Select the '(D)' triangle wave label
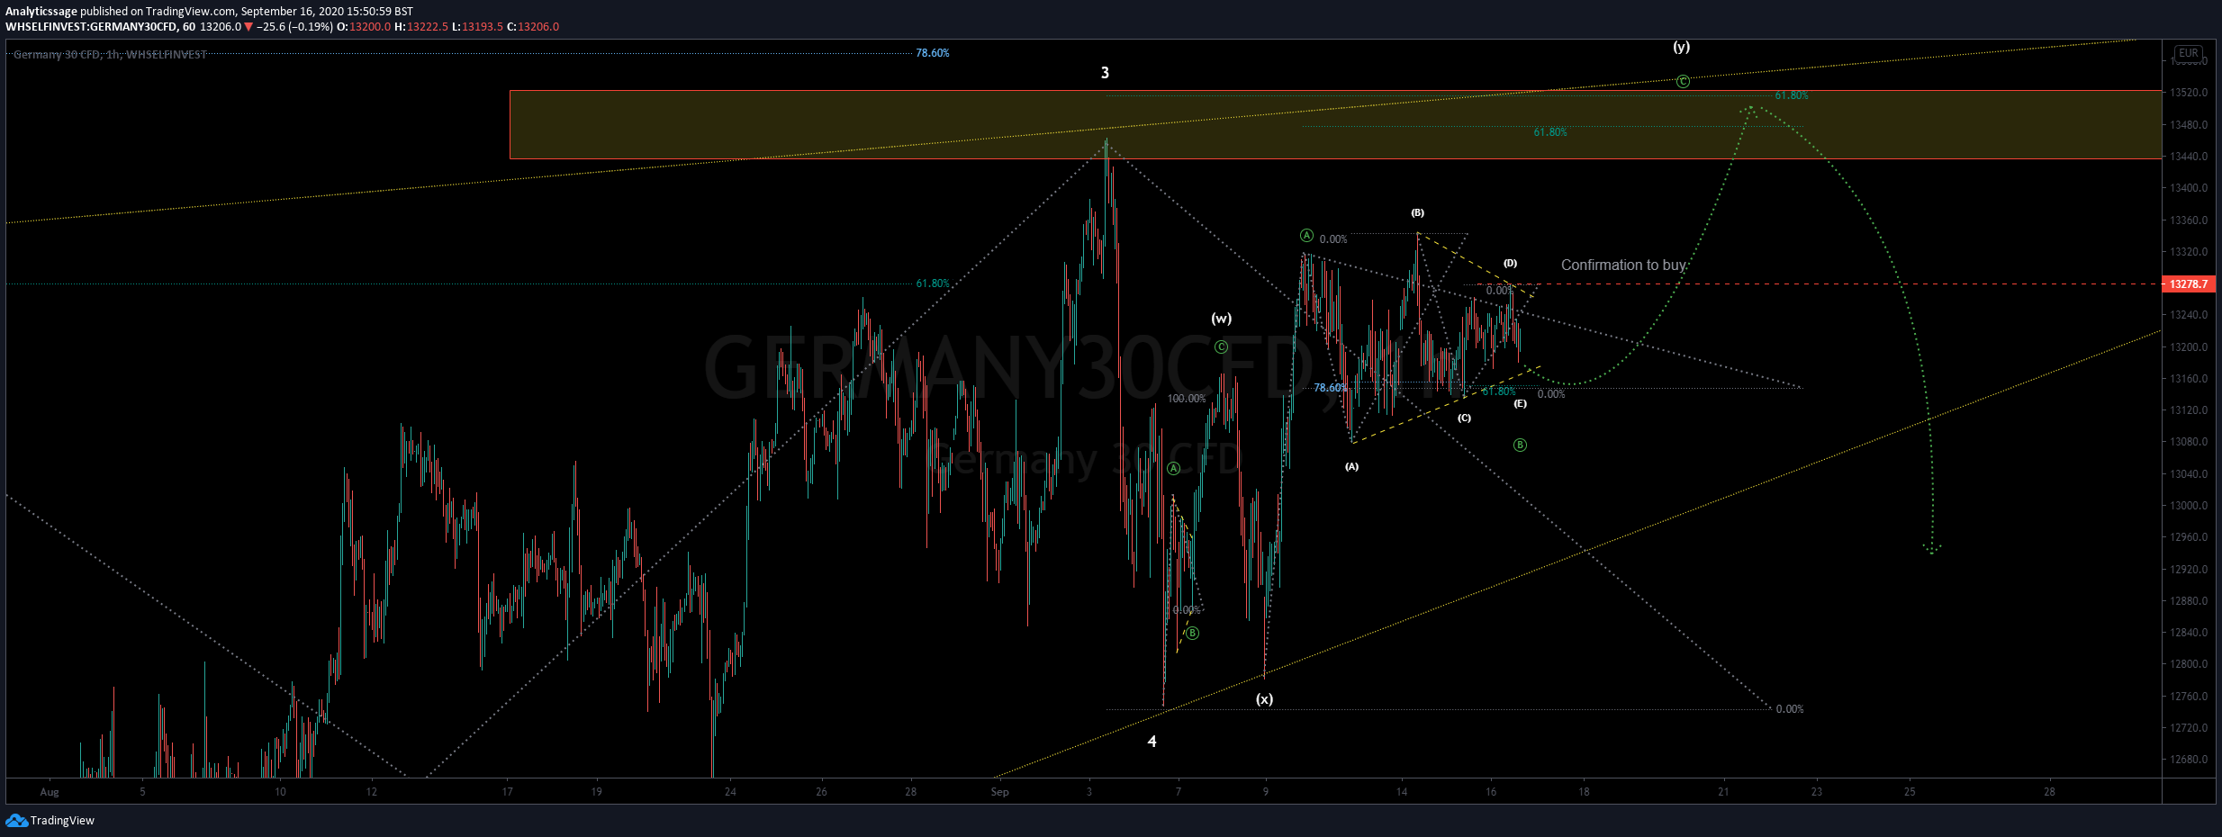 (x=1510, y=263)
